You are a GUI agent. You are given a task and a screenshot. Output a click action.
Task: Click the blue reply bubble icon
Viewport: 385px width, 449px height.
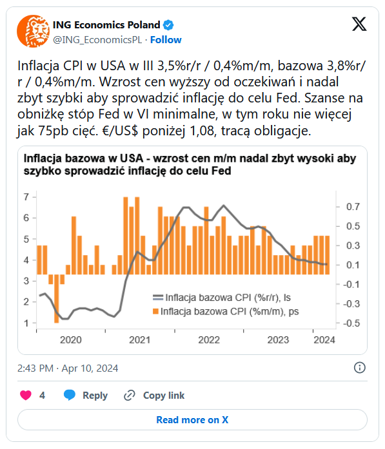tap(70, 395)
